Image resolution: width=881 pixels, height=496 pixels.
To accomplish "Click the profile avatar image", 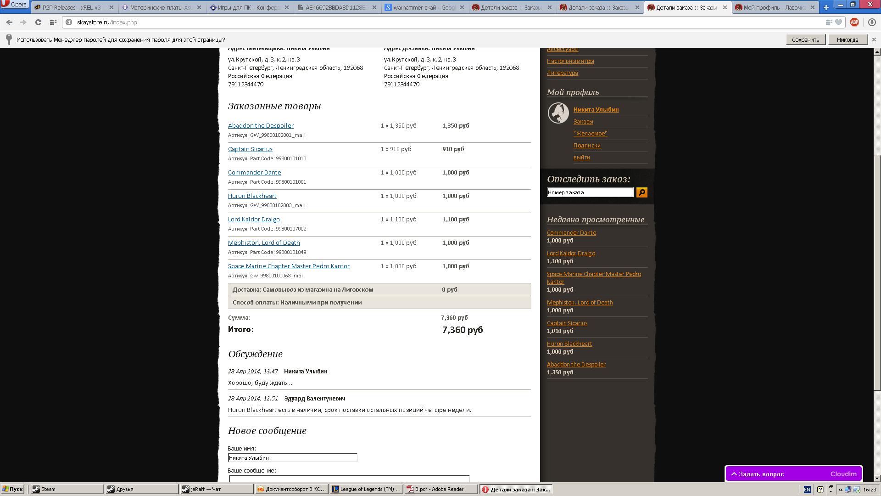I will [x=558, y=113].
